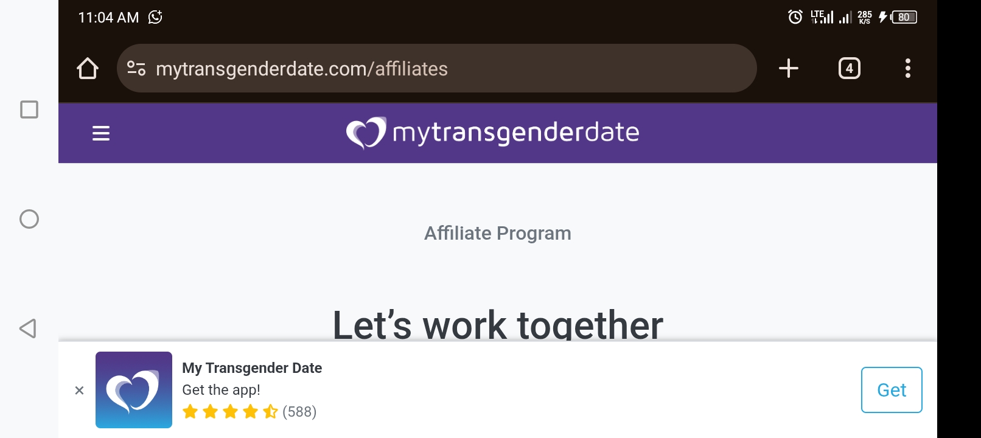Open the browser three-dot overflow menu
Screen dimensions: 981x438
point(908,68)
